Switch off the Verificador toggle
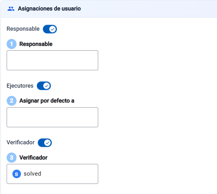This screenshot has height=194, width=217. [x=45, y=143]
